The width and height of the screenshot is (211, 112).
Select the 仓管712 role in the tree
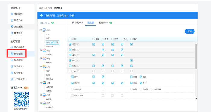[x=50, y=87]
